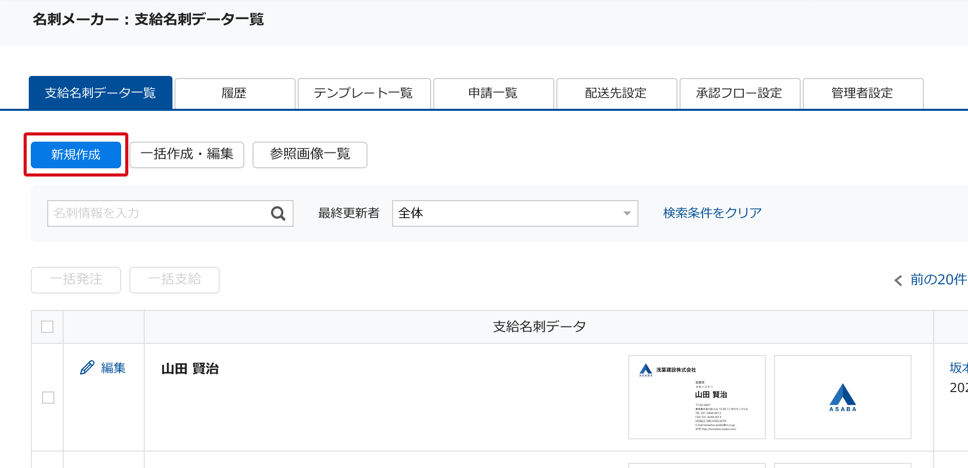Open front business card thumbnail of 山田 賢治

pos(696,397)
